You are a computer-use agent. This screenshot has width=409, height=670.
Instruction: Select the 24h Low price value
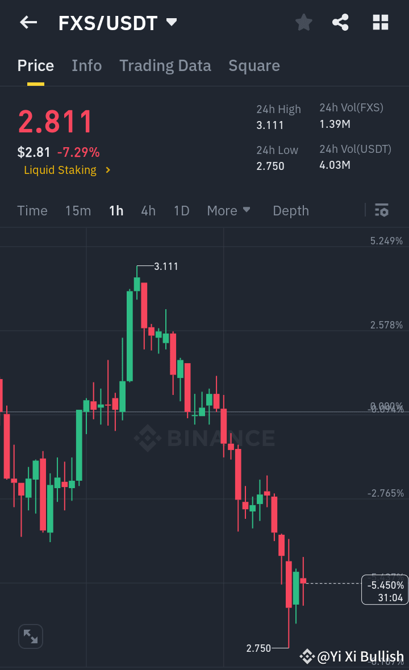click(271, 165)
